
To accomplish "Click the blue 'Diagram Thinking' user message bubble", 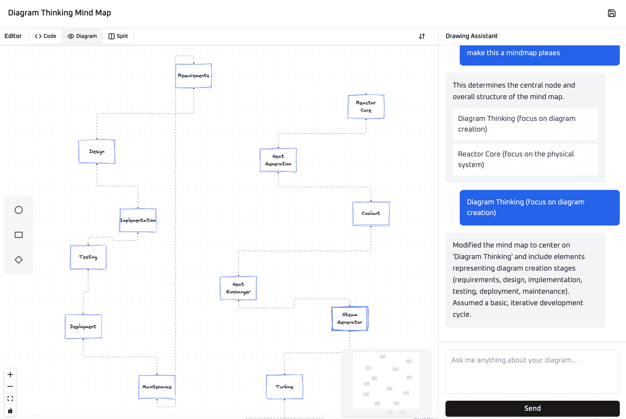I will [539, 207].
